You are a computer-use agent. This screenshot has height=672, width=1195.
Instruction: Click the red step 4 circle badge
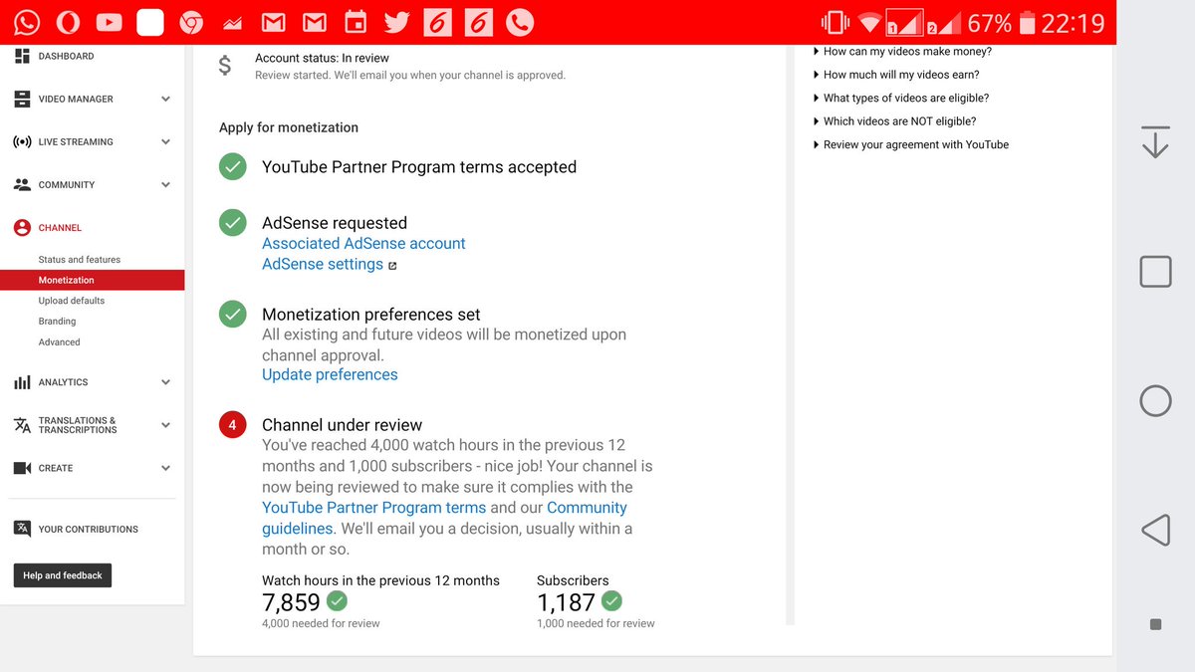pos(233,425)
